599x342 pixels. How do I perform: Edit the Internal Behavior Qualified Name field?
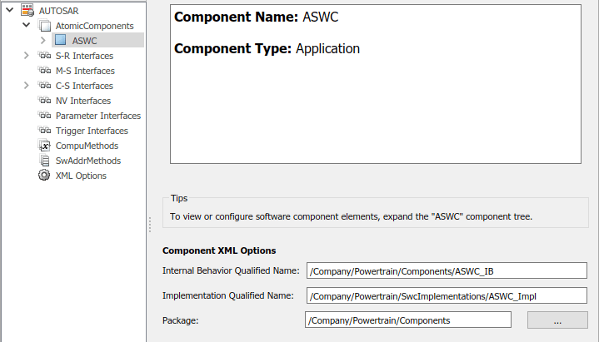click(447, 270)
